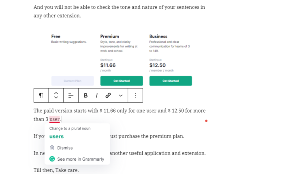Click Business plan Get Started button
282x174 pixels.
171,81
